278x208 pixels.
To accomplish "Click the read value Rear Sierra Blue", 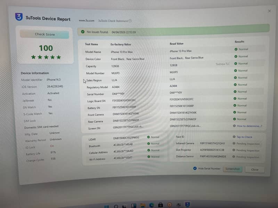I will (194, 58).
